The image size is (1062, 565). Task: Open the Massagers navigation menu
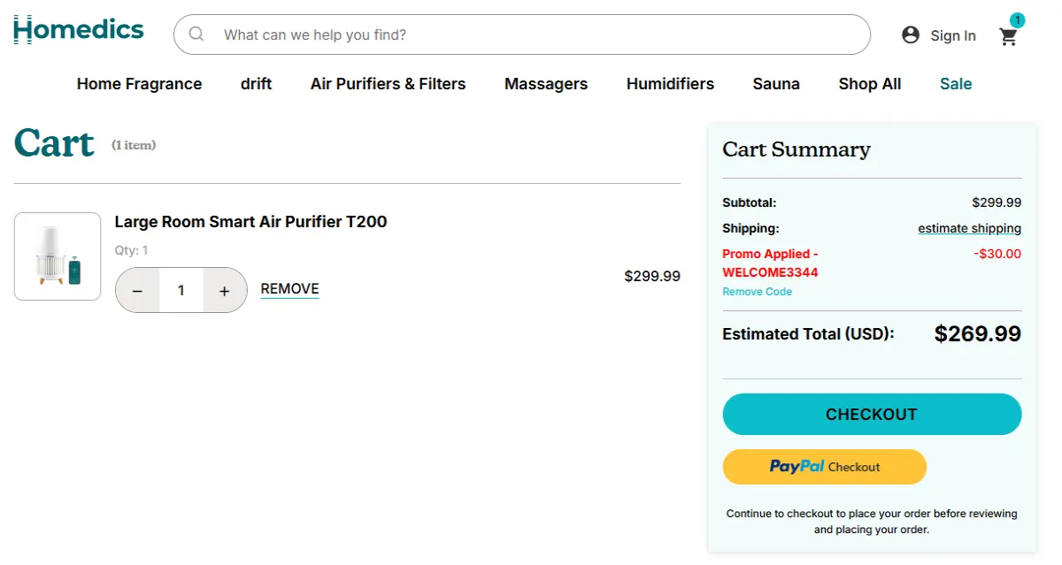click(546, 84)
